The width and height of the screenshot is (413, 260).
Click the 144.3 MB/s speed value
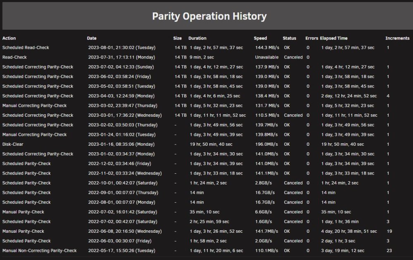(267, 47)
